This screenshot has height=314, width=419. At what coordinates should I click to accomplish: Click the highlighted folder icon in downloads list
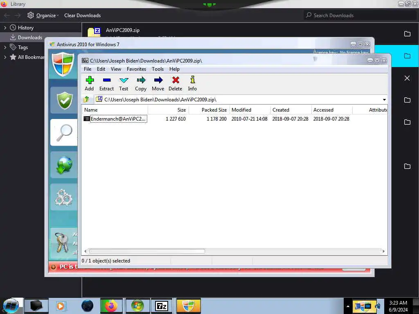coord(407,56)
